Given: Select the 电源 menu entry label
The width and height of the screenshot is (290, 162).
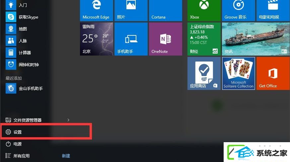Looking at the screenshot, I should (x=18, y=144).
